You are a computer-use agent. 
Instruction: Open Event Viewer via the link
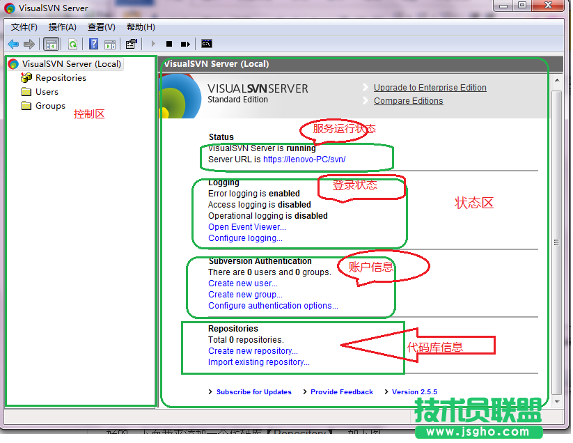pos(246,226)
